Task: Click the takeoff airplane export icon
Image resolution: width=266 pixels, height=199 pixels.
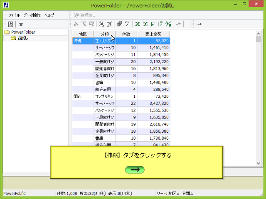Action: tap(109, 24)
